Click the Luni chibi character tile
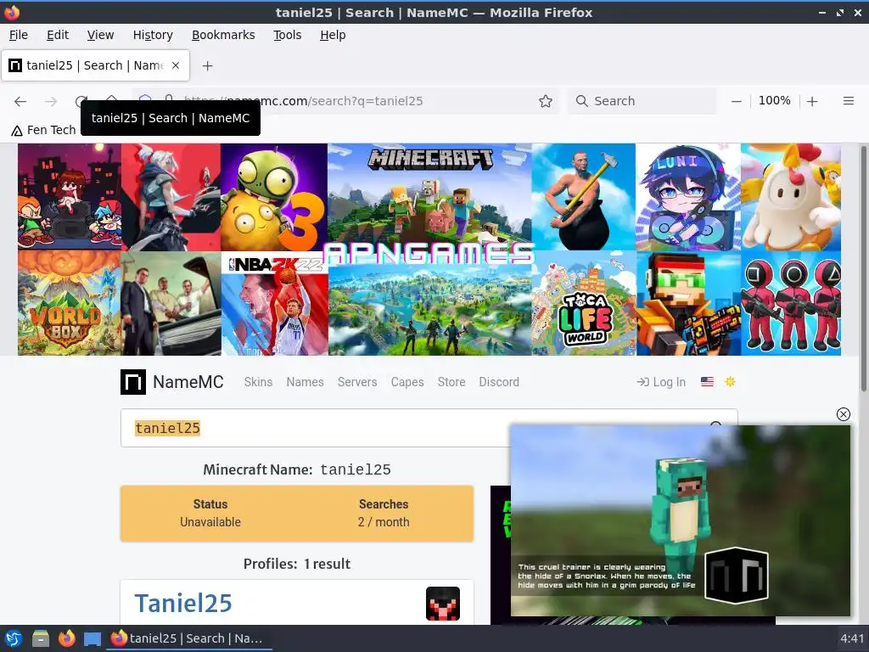The height and width of the screenshot is (652, 869). click(x=688, y=197)
